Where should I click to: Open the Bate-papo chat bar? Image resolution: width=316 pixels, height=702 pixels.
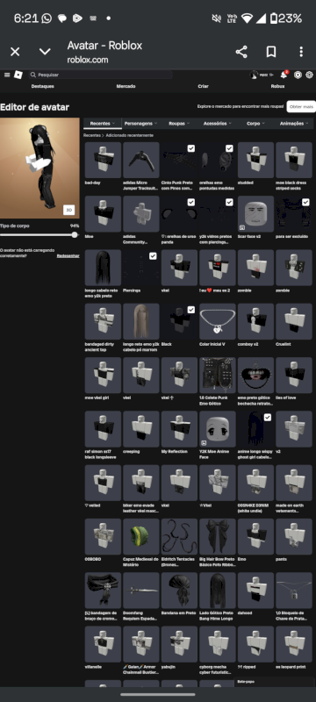pyautogui.click(x=274, y=683)
